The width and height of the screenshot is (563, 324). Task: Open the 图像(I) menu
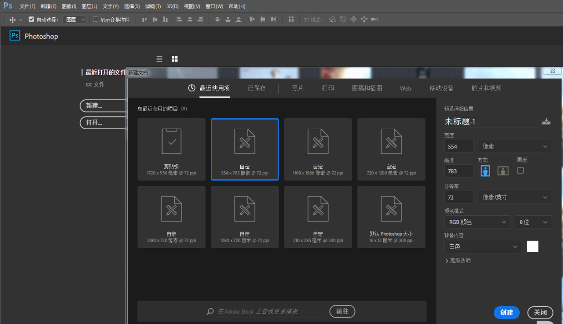[69, 6]
